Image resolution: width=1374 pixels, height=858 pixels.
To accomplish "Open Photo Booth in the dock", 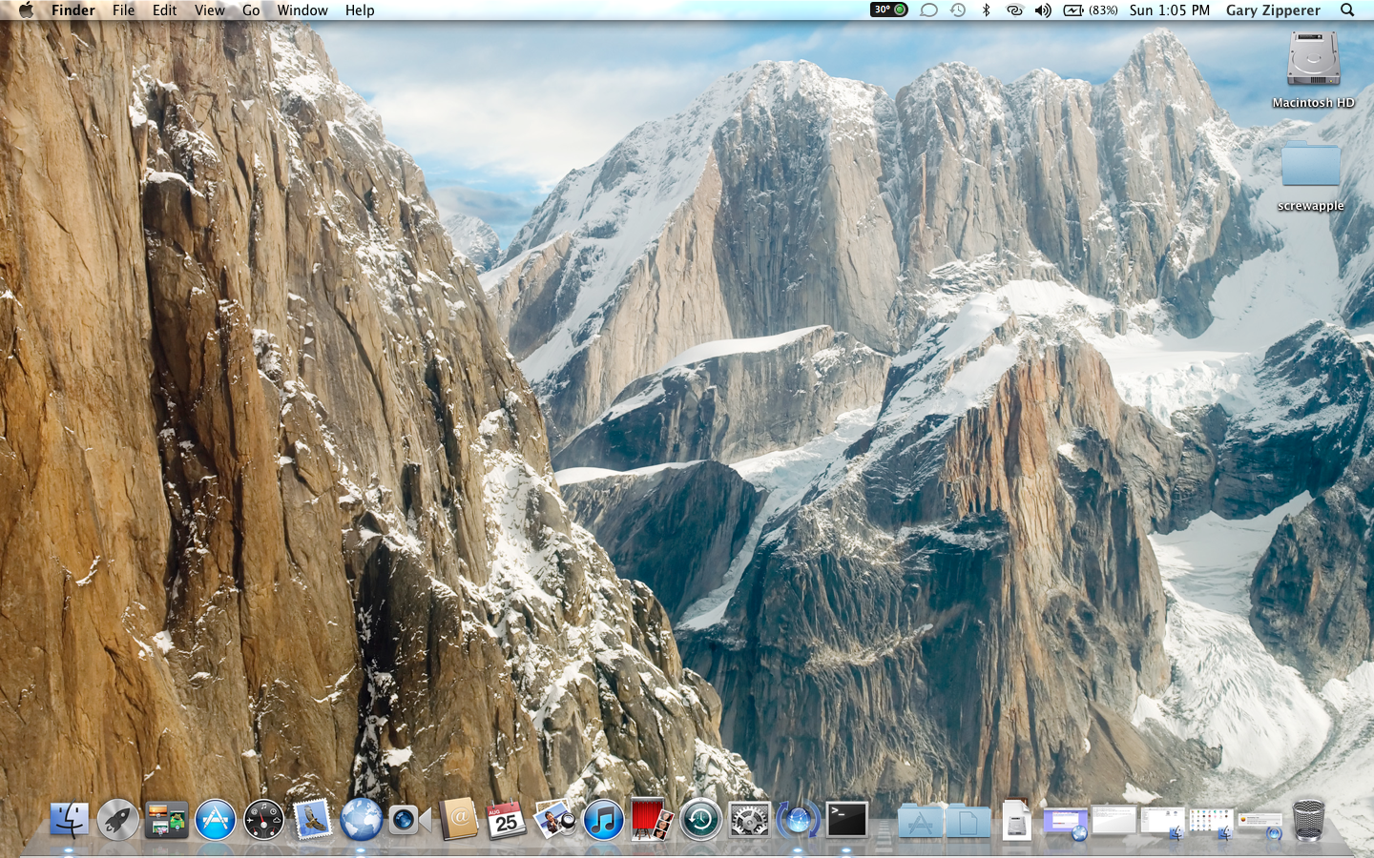I will click(652, 820).
